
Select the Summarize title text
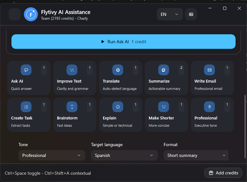pyautogui.click(x=159, y=81)
